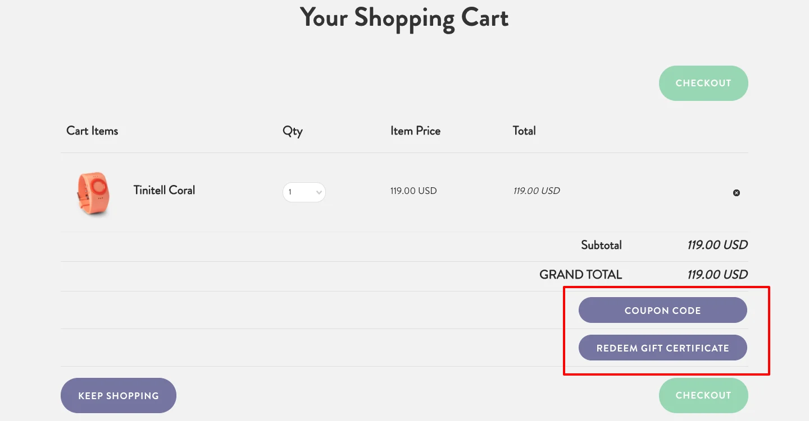Click the Cart Items column header

click(x=92, y=131)
